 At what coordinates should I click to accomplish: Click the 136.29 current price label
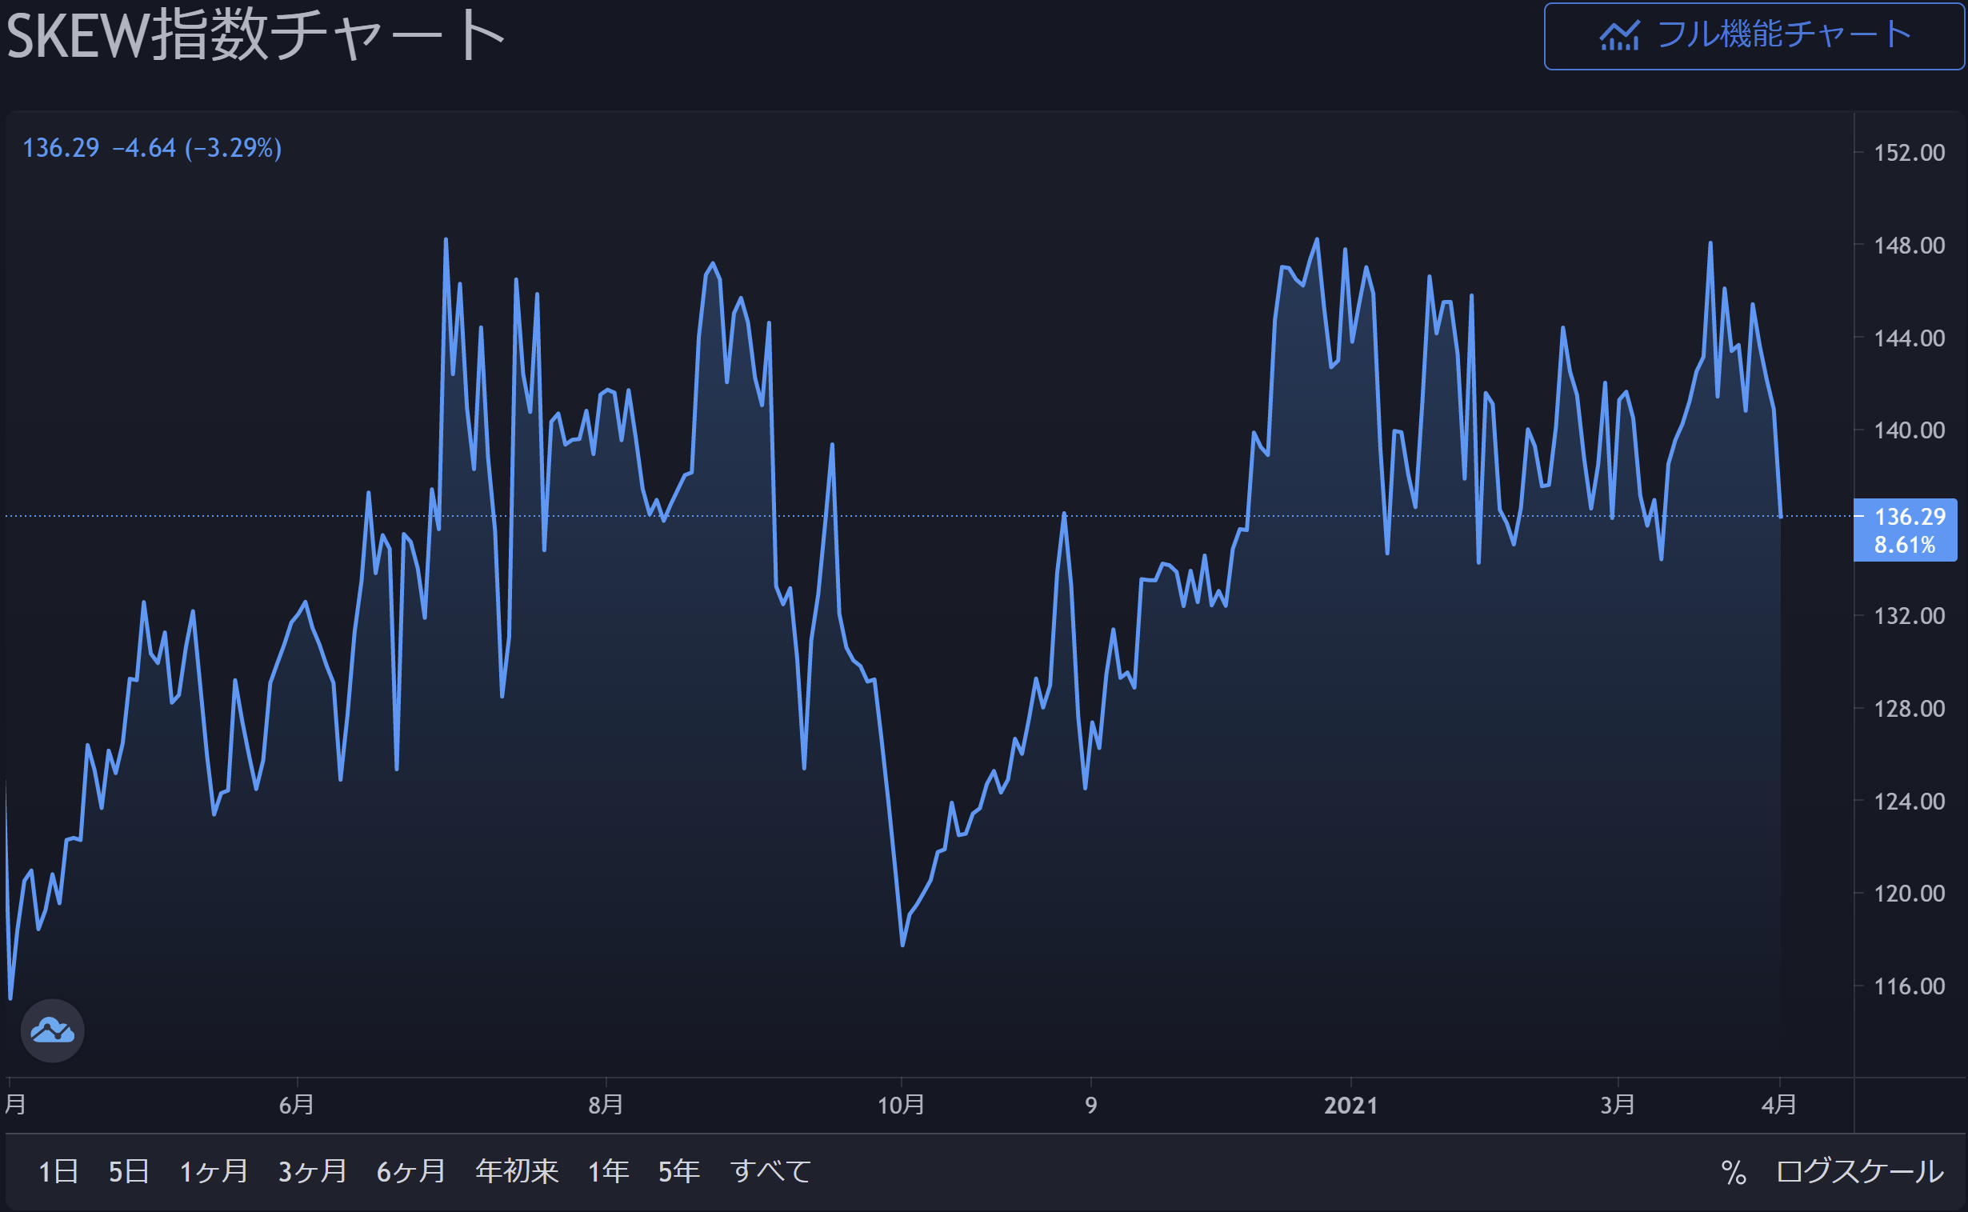[x=1909, y=517]
